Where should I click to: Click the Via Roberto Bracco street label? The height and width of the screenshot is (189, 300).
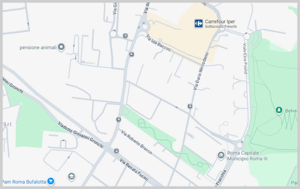(x=137, y=142)
